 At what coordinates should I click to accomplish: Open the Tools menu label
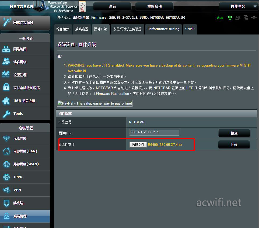(18, 113)
